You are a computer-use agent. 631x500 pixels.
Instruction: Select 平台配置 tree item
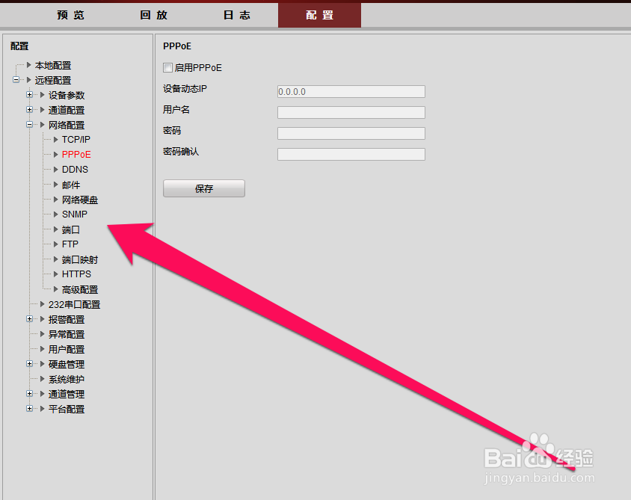tap(67, 409)
